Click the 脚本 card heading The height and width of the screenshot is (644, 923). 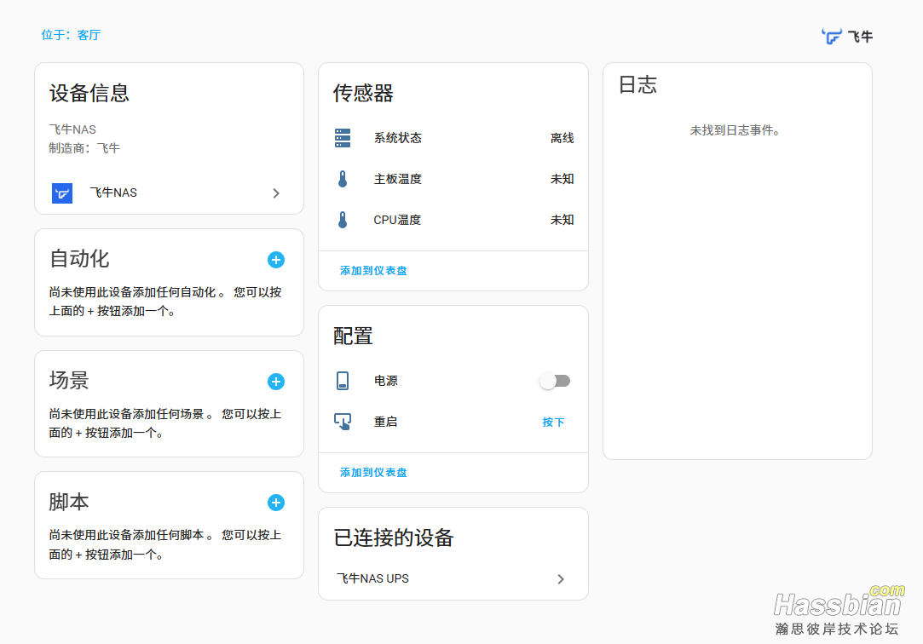(69, 502)
